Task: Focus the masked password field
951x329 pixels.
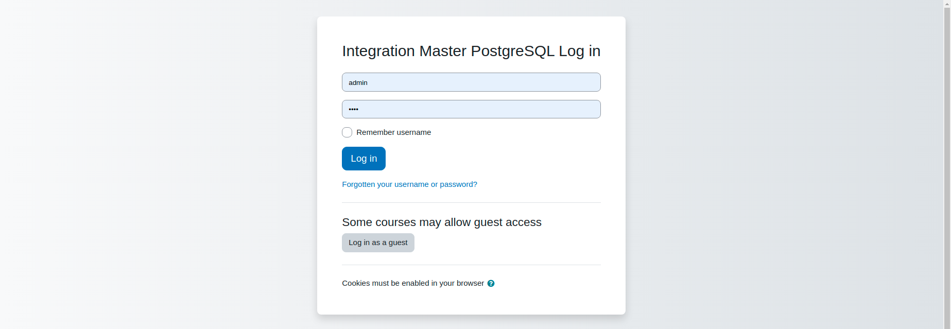Action: 471,109
